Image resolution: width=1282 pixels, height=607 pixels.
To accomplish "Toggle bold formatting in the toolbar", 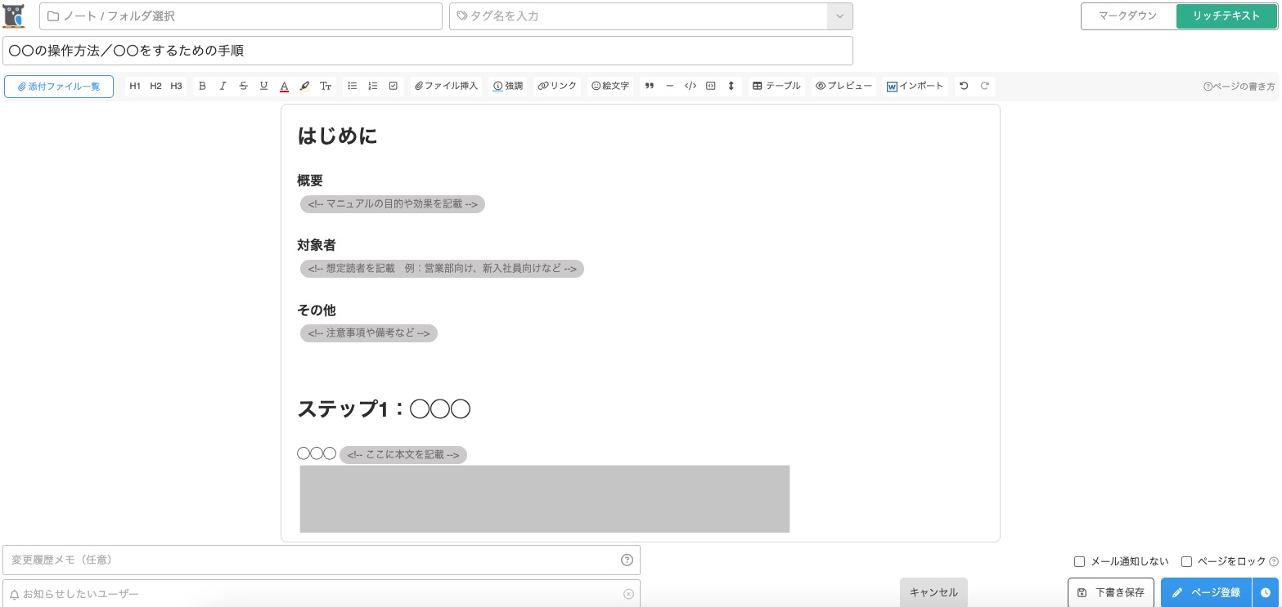I will (202, 86).
